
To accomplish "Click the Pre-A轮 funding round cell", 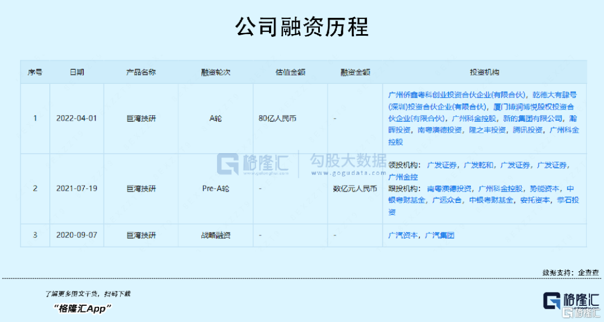I will pyautogui.click(x=216, y=189).
